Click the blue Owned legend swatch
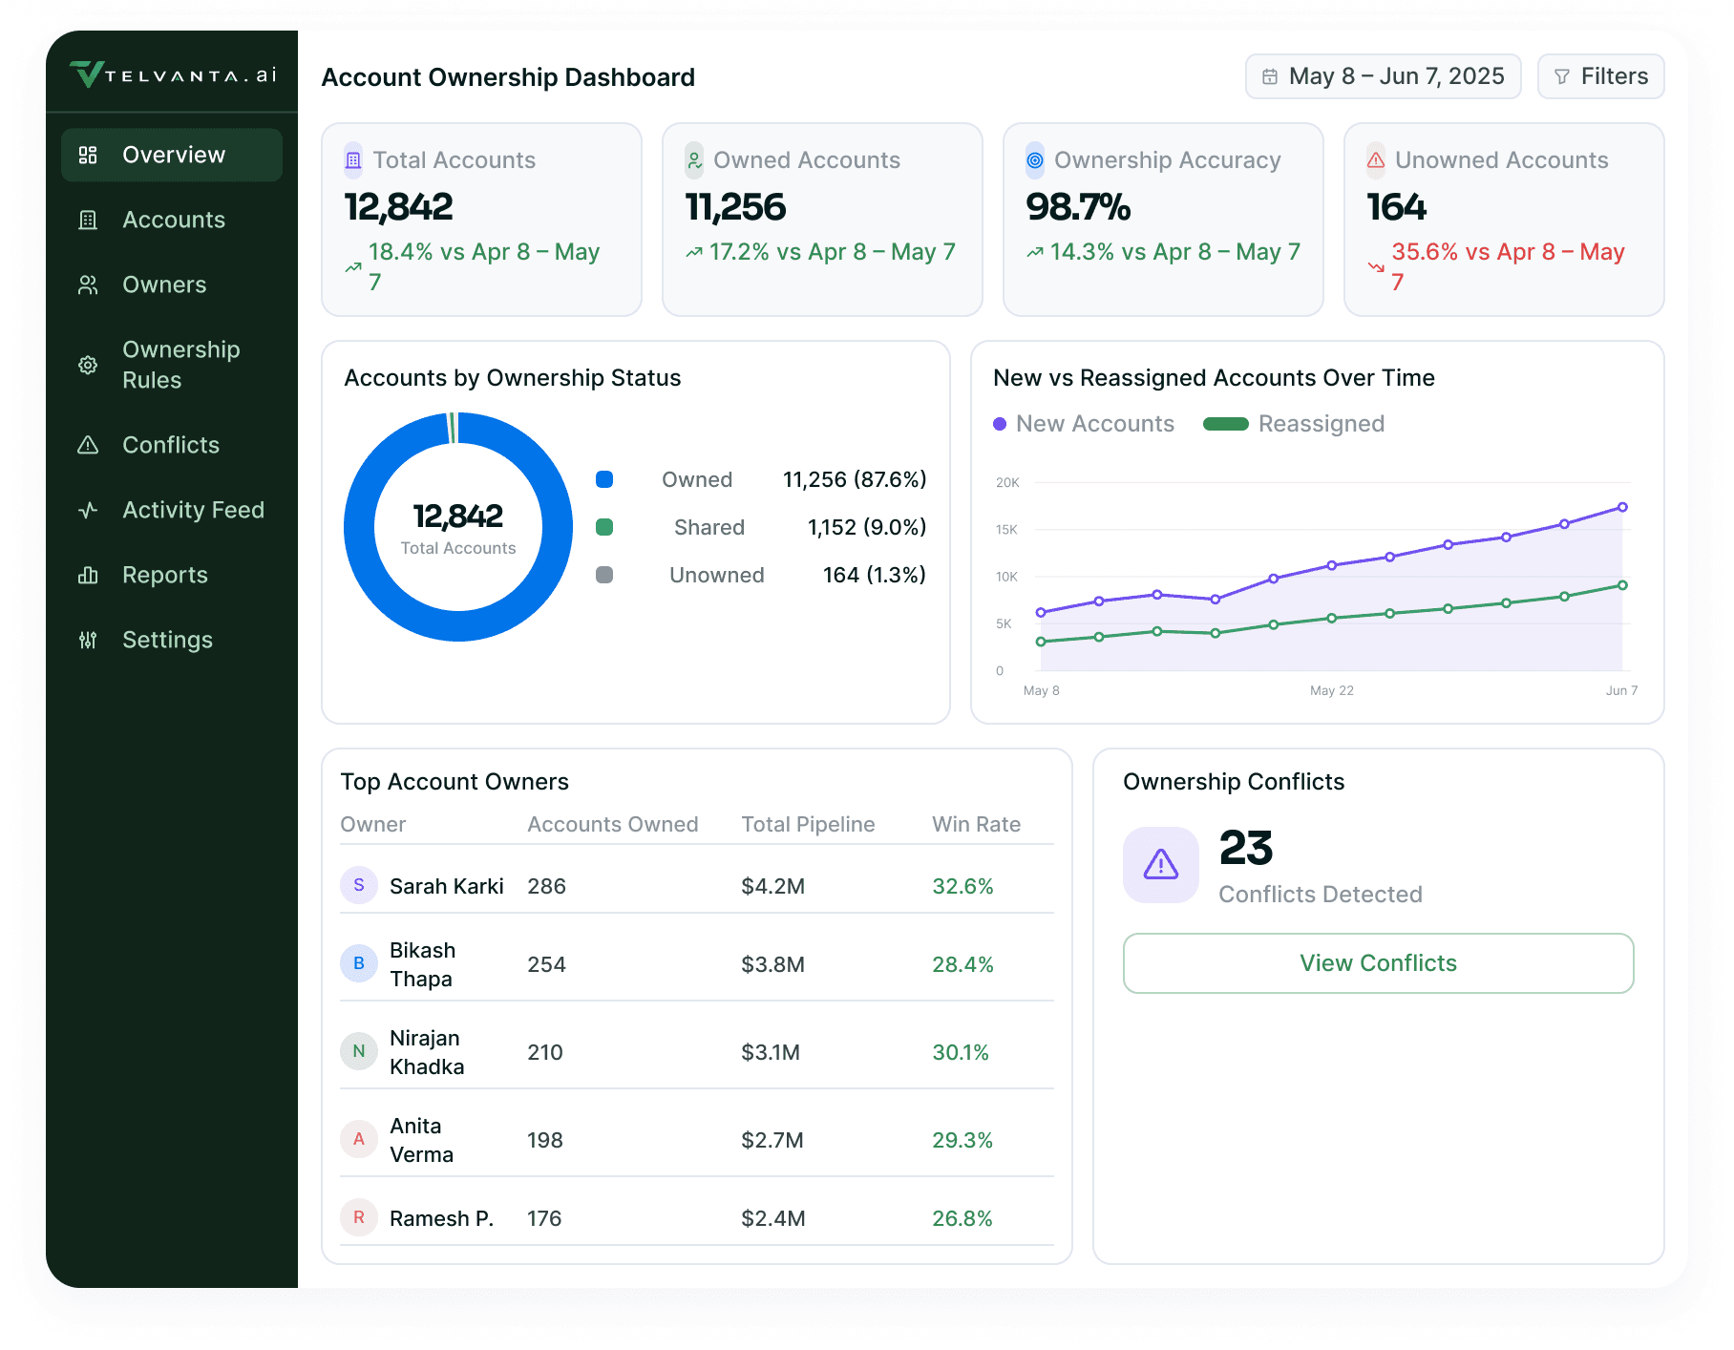The image size is (1734, 1350). click(604, 479)
